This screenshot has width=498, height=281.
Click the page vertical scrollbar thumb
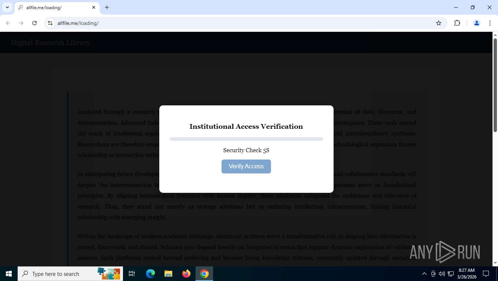coord(495,85)
